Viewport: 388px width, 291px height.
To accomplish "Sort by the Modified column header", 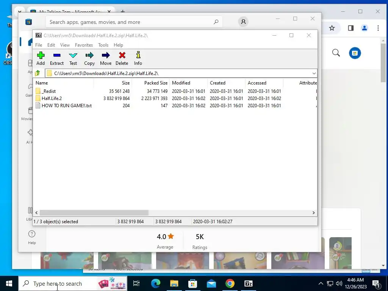I will point(188,83).
